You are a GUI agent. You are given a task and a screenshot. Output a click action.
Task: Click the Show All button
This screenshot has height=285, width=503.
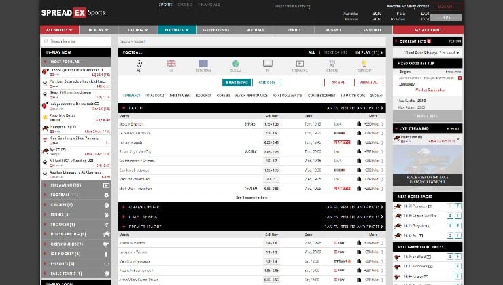(339, 83)
